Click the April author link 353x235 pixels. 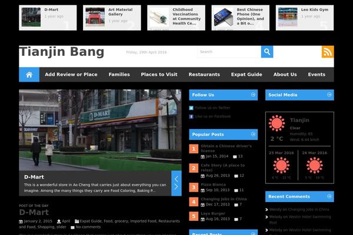(x=66, y=221)
